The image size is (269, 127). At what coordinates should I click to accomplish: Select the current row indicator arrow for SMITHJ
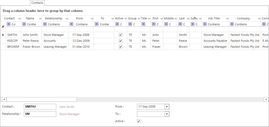pyautogui.click(x=3, y=35)
